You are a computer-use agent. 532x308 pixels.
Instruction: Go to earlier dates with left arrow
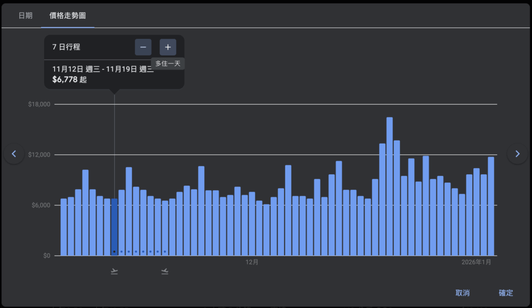point(14,153)
